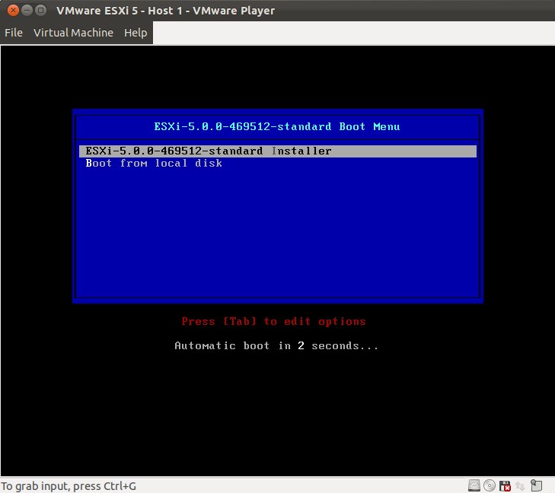The image size is (555, 493).
Task: Click the floppy drive status icon
Action: (x=505, y=485)
